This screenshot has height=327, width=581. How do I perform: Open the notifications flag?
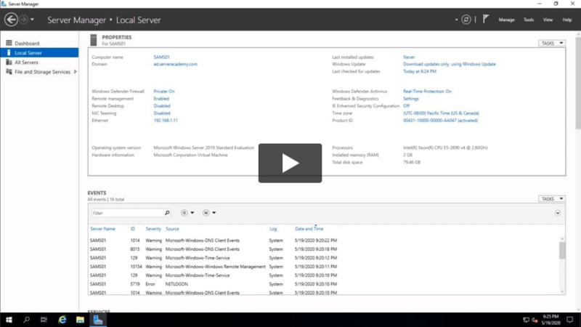(487, 20)
